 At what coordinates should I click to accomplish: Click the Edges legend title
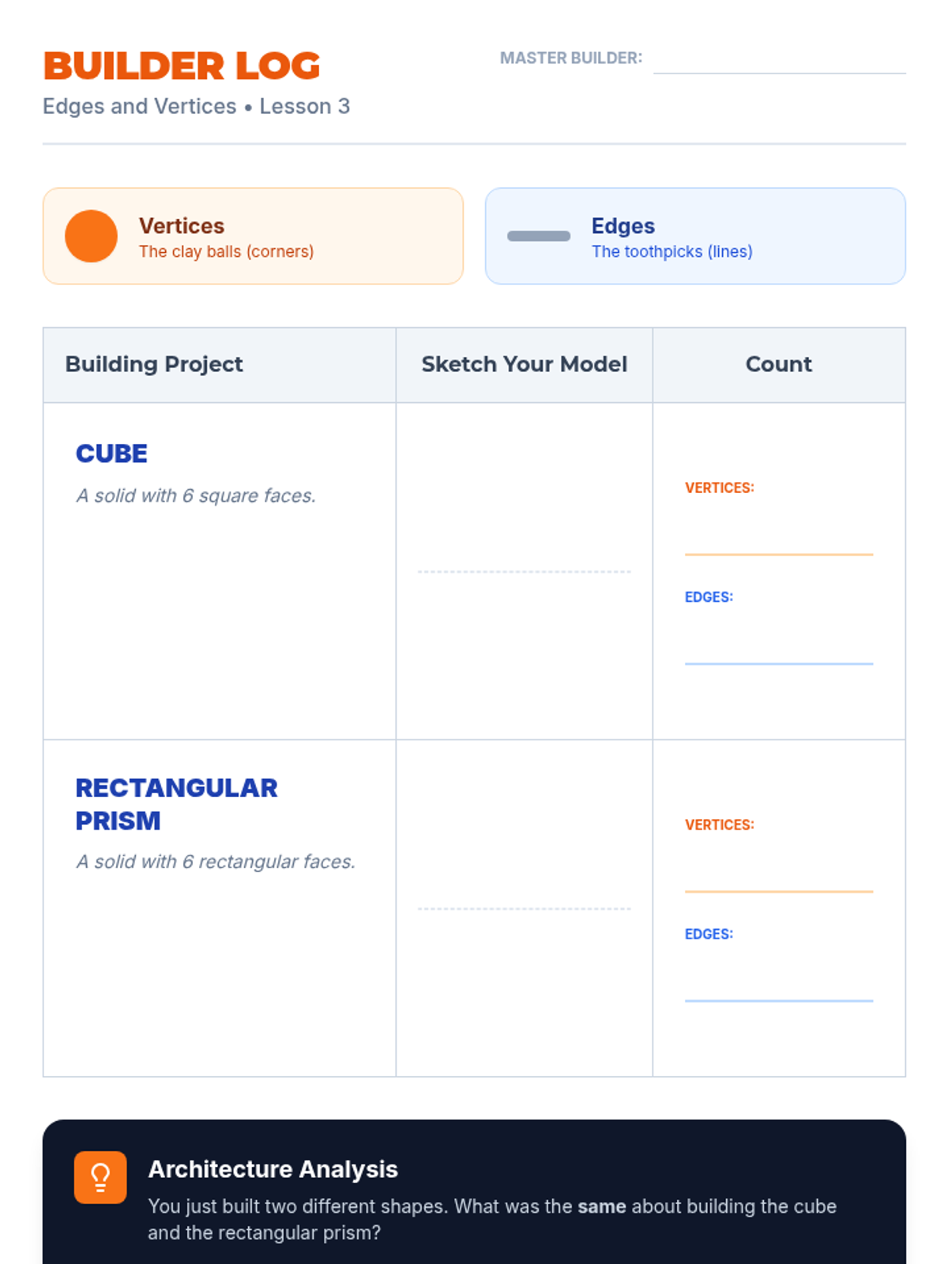coord(623,226)
